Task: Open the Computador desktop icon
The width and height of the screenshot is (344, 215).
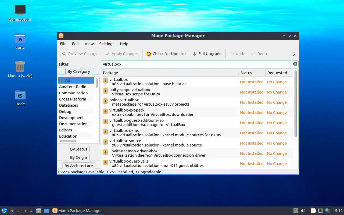Action: (20, 10)
